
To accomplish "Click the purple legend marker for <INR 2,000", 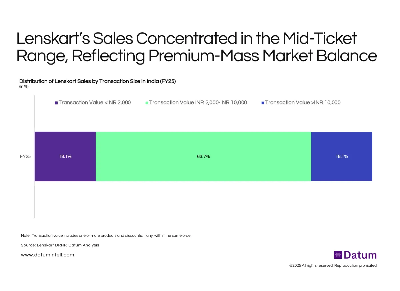I will point(56,103).
